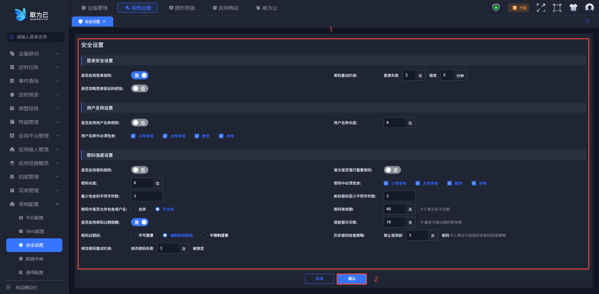This screenshot has width=599, height=294.
Task: Open the user avatar profile icon
Action: pos(589,8)
